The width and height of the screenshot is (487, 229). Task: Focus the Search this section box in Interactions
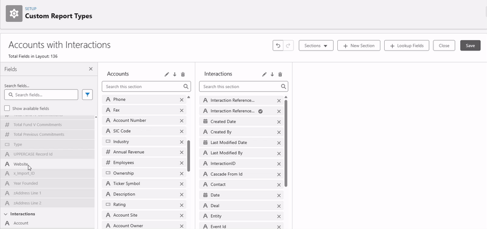tap(243, 86)
